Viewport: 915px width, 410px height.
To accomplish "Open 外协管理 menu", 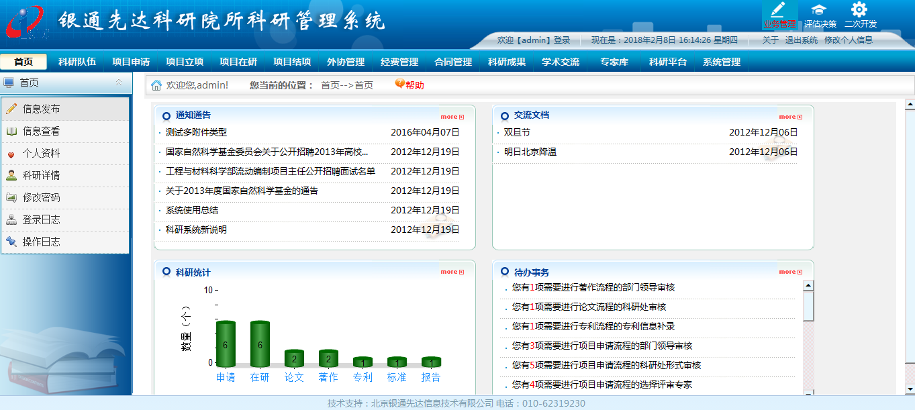I will 346,62.
